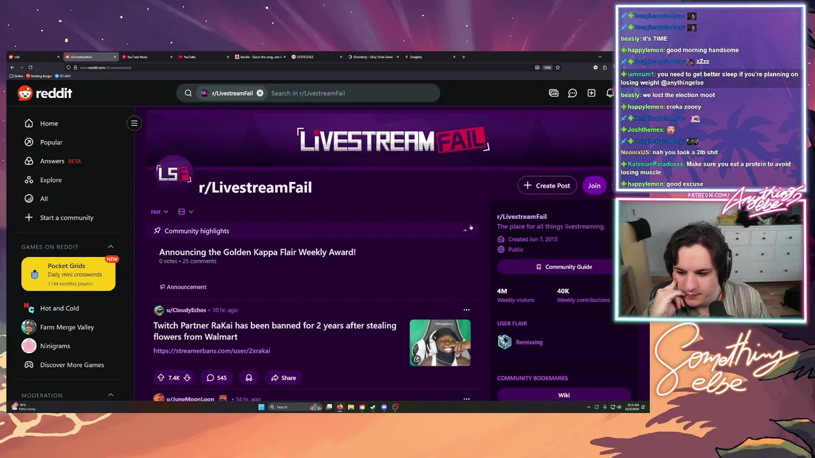This screenshot has width=815, height=458.
Task: Collapse the Moderation section
Action: point(111,395)
